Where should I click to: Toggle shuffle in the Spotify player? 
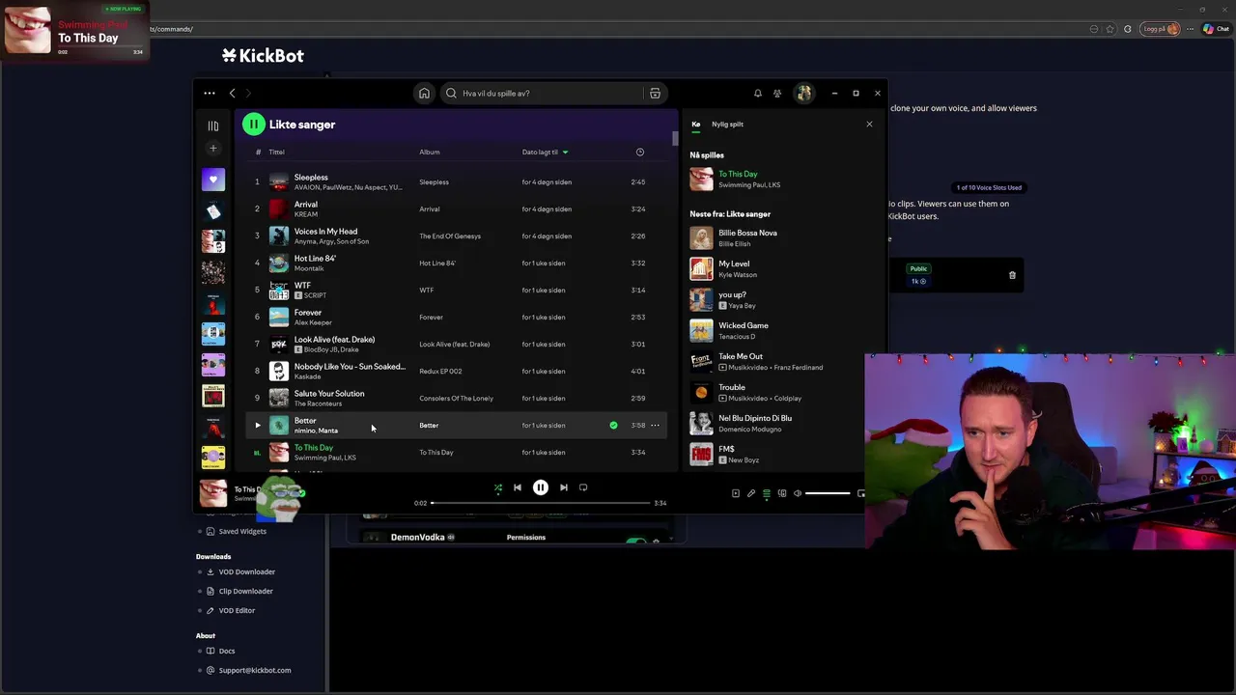pyautogui.click(x=498, y=487)
